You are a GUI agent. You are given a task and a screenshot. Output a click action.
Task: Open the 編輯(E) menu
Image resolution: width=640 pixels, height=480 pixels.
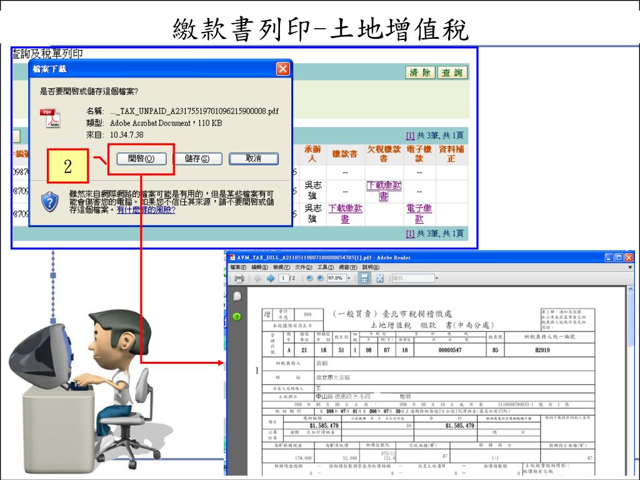click(259, 267)
